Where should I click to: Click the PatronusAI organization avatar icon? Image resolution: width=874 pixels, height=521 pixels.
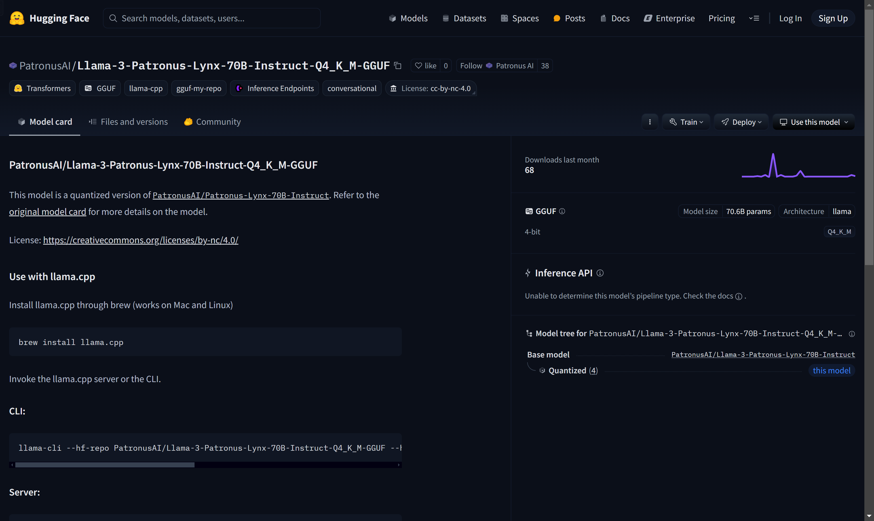pos(13,66)
